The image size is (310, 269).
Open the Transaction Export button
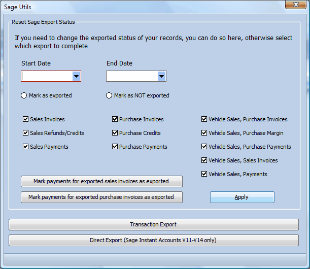(154, 224)
